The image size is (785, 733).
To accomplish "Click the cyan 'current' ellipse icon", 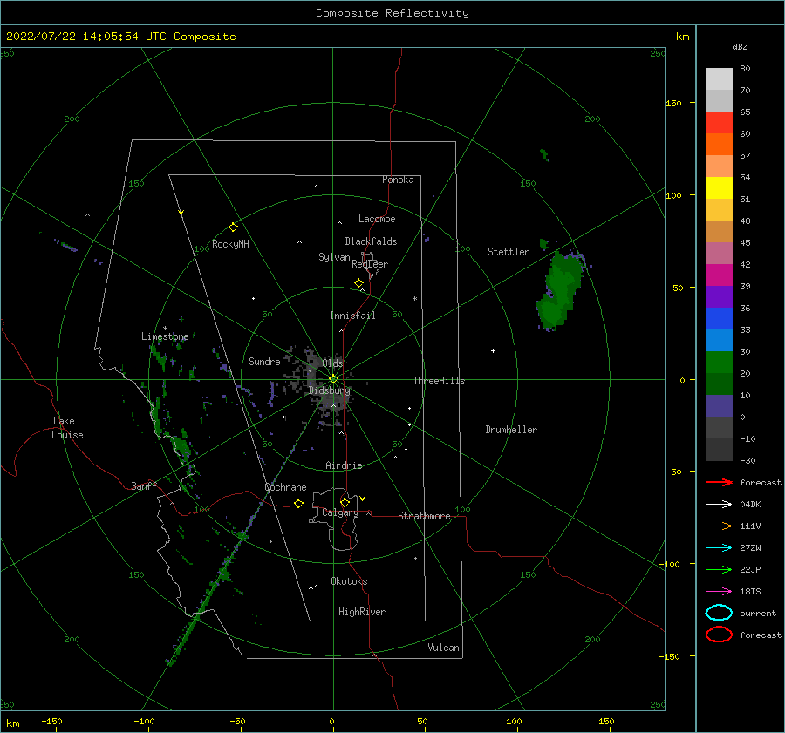I will click(x=719, y=613).
